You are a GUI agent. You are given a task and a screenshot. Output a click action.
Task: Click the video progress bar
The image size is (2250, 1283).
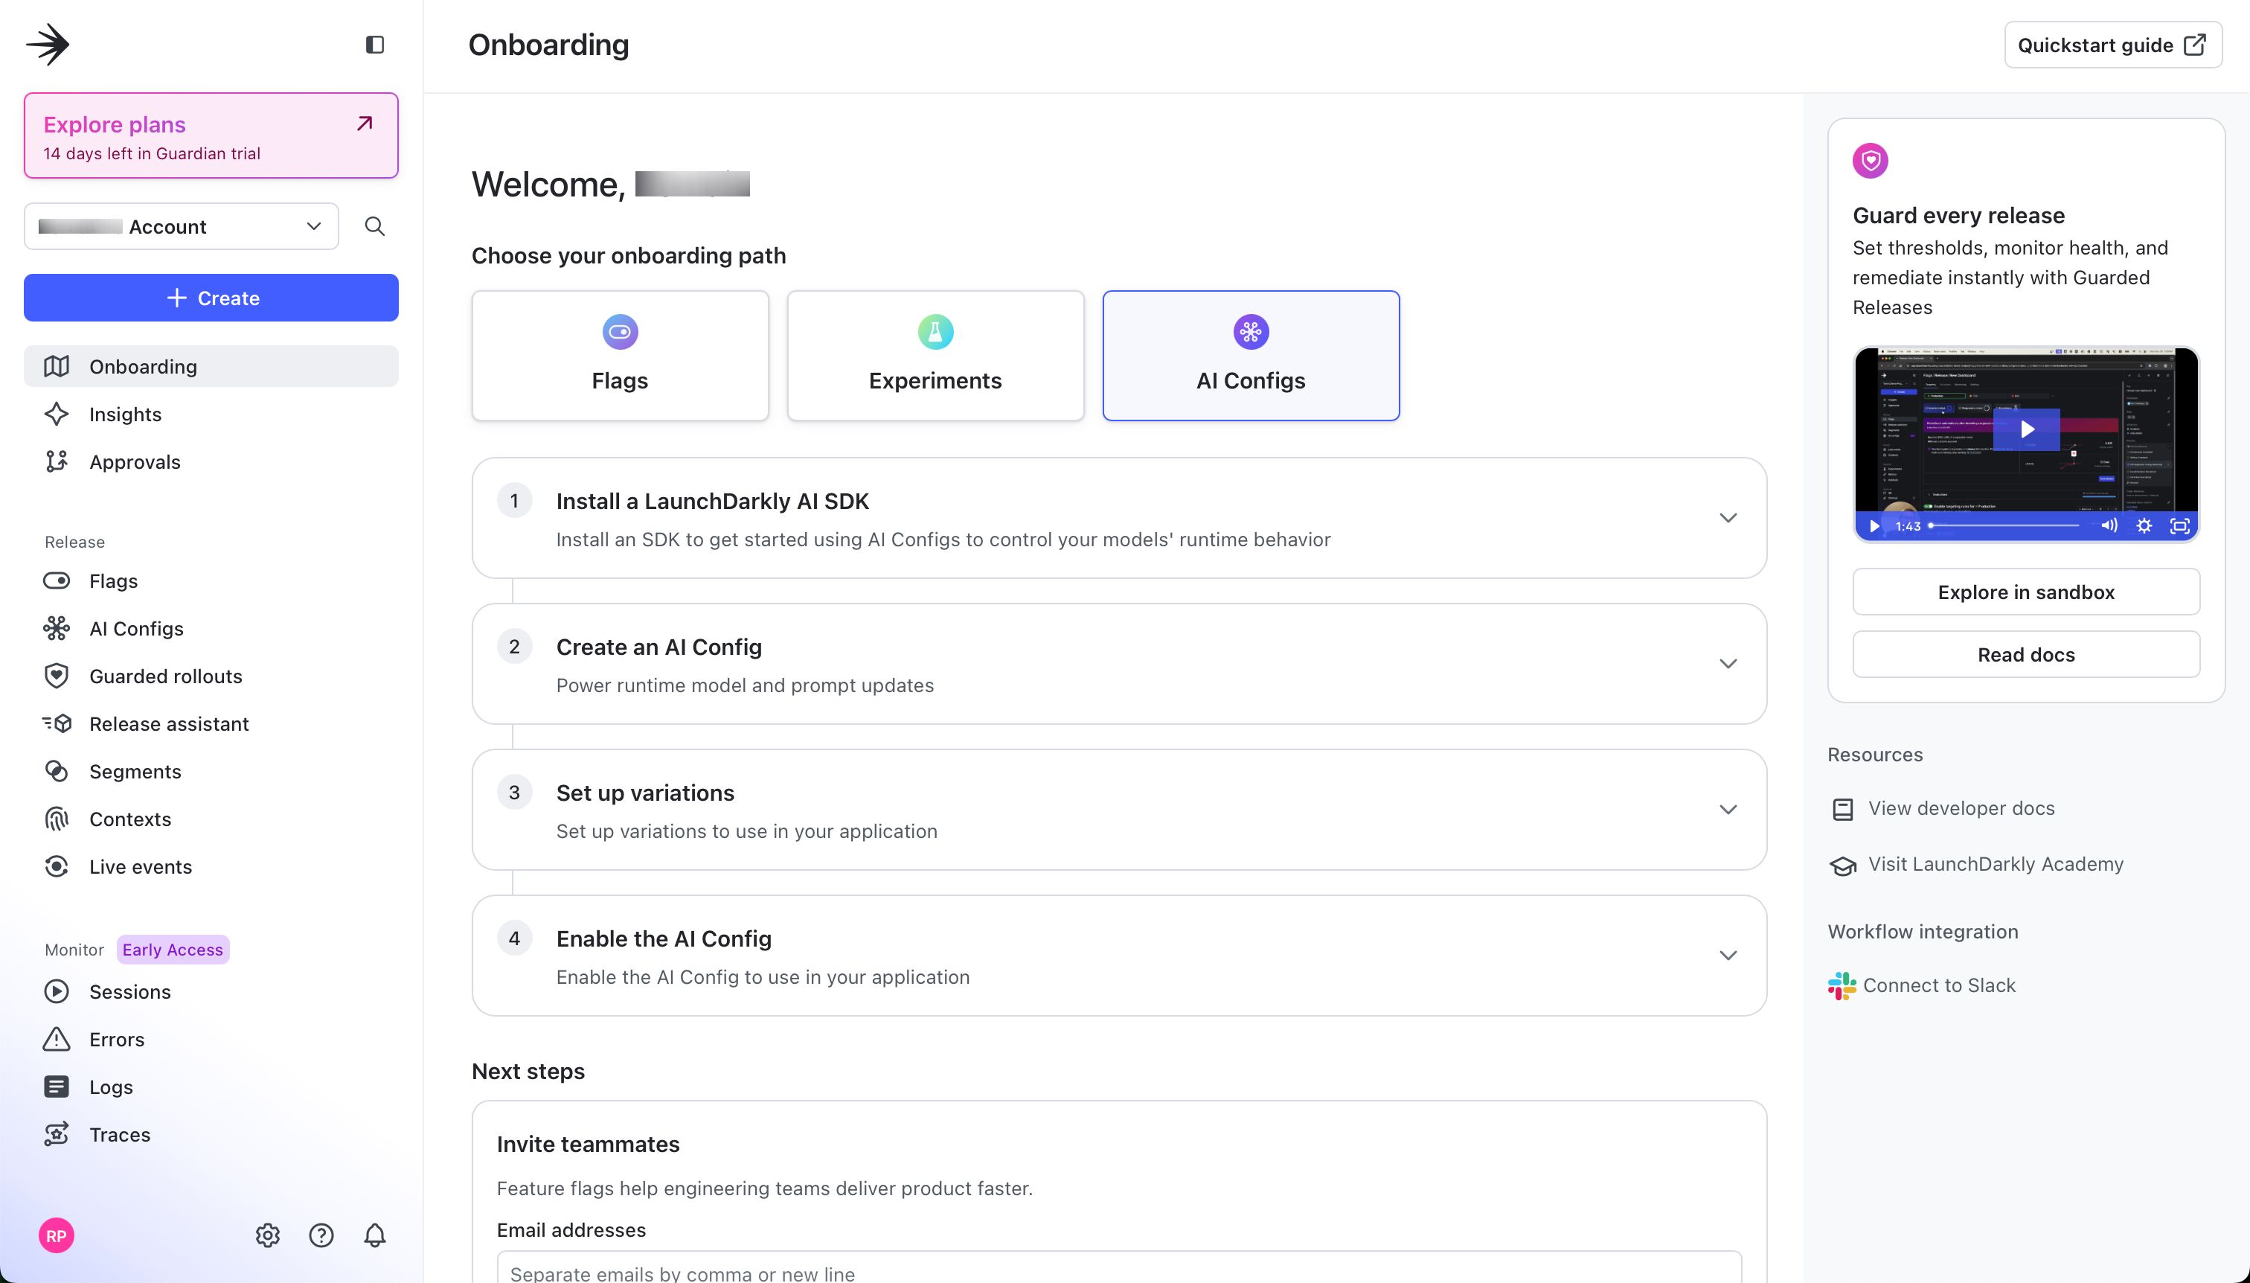(2005, 526)
